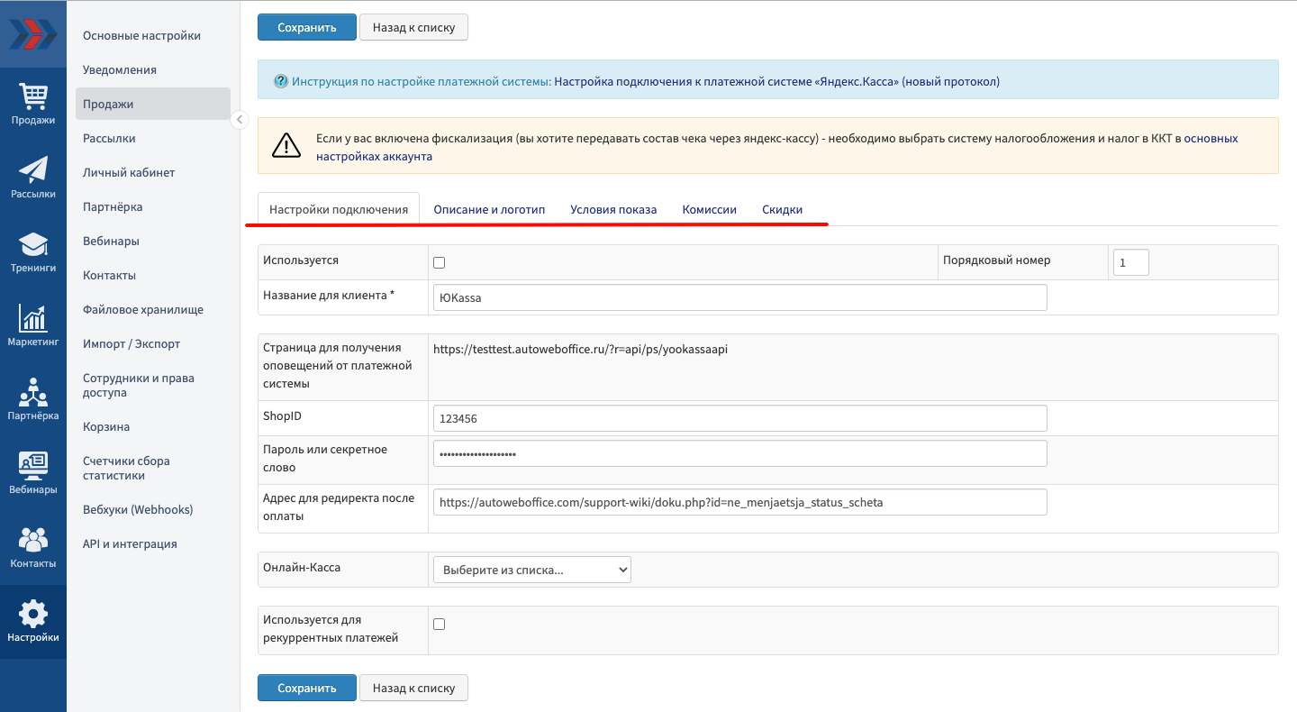Click into the ShopID input field
Viewport: 1297px width, 712px height.
[739, 418]
